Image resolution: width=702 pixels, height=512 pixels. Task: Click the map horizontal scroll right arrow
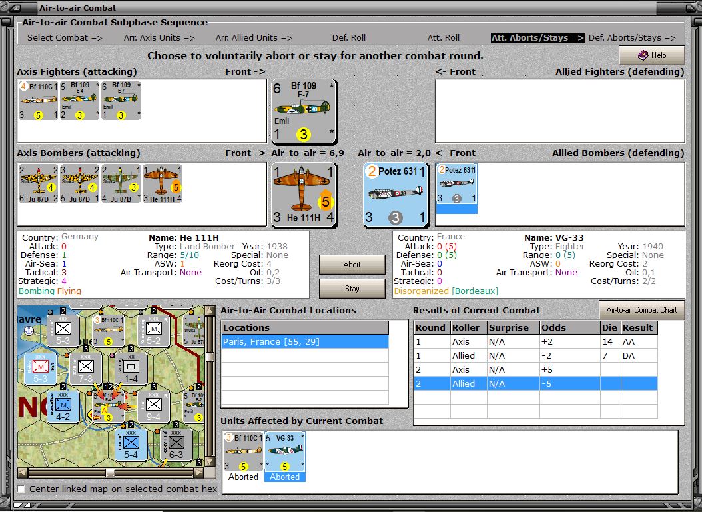click(x=199, y=473)
